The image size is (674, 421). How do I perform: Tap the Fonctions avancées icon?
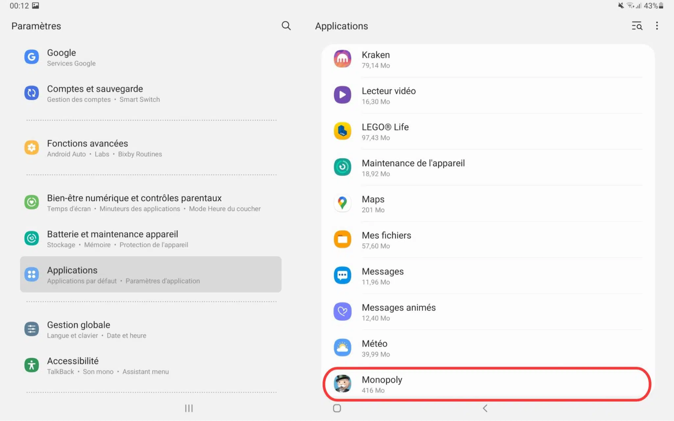point(32,148)
